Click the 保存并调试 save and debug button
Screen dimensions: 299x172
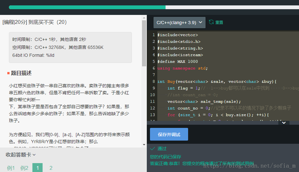click(169, 134)
